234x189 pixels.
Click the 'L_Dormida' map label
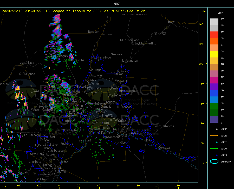click(x=162, y=148)
